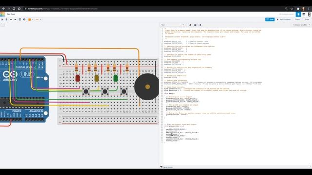Click the left pushbutton on breadboard
Screen dimensions: 312x175
(x=86, y=92)
